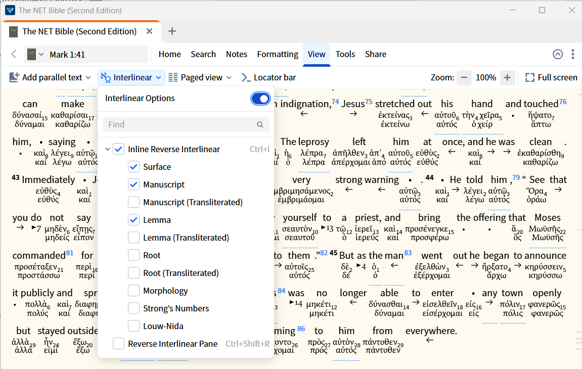The image size is (582, 369).
Task: Open footnote 76 after touched
Action: [563, 101]
